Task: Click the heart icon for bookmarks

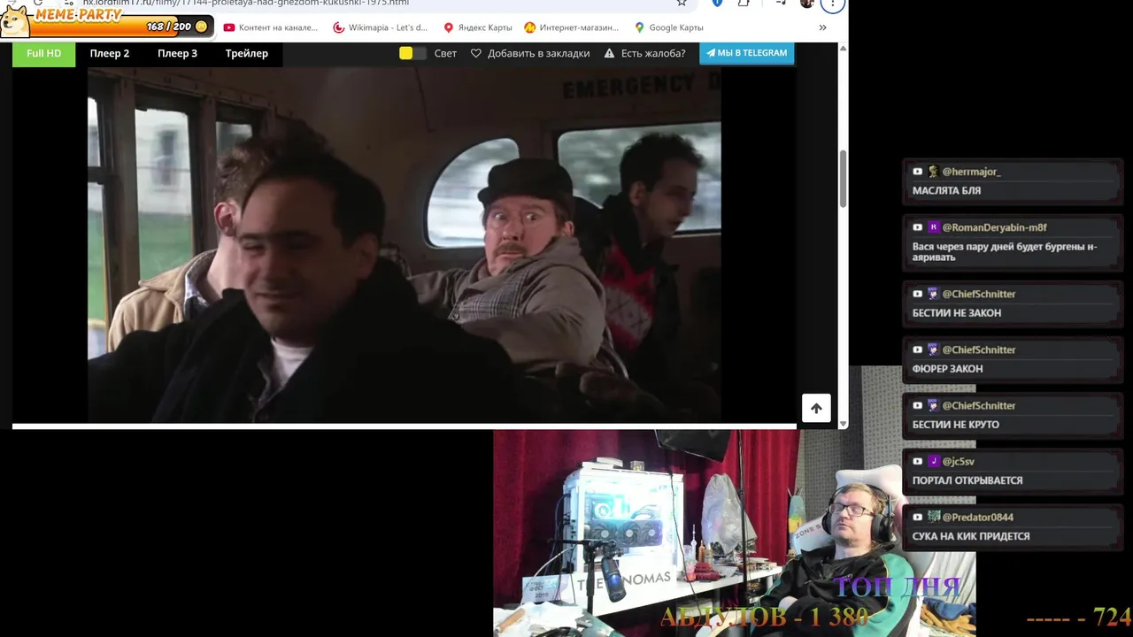Action: [476, 53]
